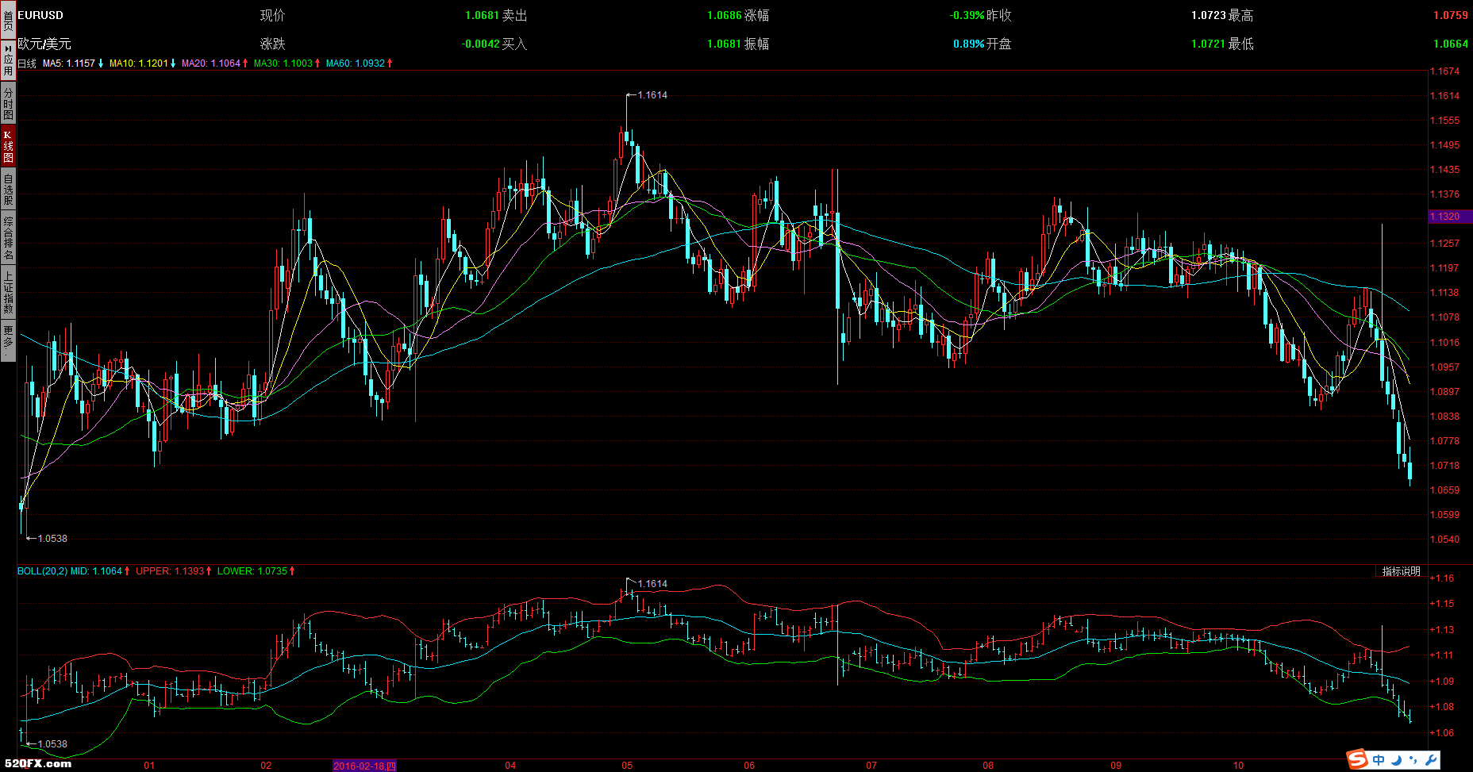The height and width of the screenshot is (772, 1473).
Task: Switch to the 分时图 intraday chart tab
Action: tap(8, 103)
